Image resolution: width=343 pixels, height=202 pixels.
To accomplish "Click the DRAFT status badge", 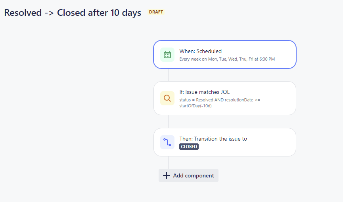I will 156,12.
